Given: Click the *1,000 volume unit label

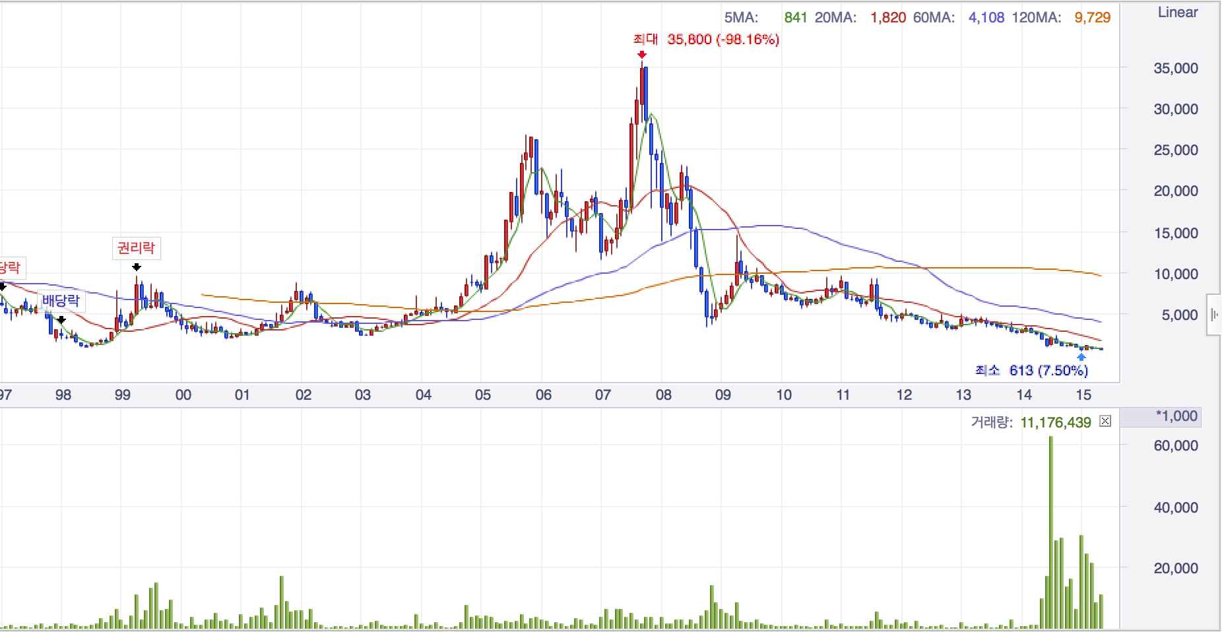Looking at the screenshot, I should [1176, 416].
